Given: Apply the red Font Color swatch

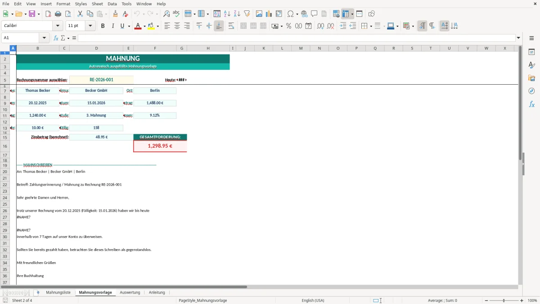Looking at the screenshot, I should tap(137, 26).
